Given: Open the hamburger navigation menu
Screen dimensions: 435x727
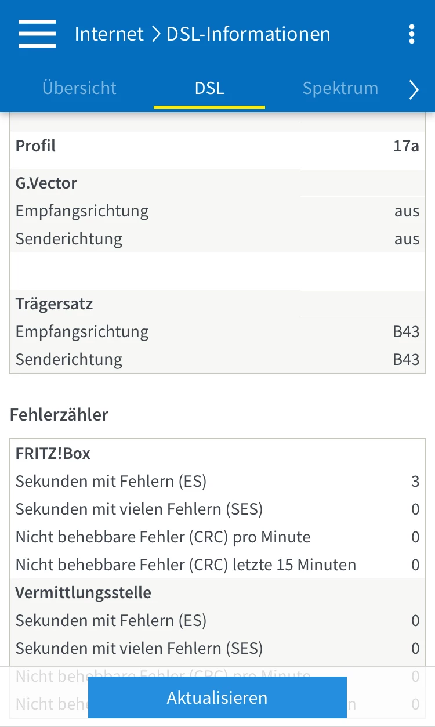Looking at the screenshot, I should tap(37, 34).
